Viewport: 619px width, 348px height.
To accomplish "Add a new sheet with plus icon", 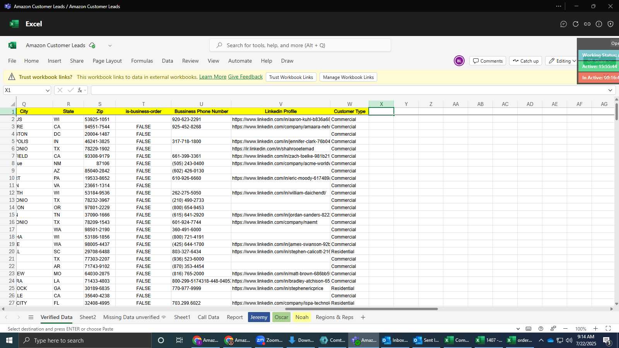I will [363, 317].
